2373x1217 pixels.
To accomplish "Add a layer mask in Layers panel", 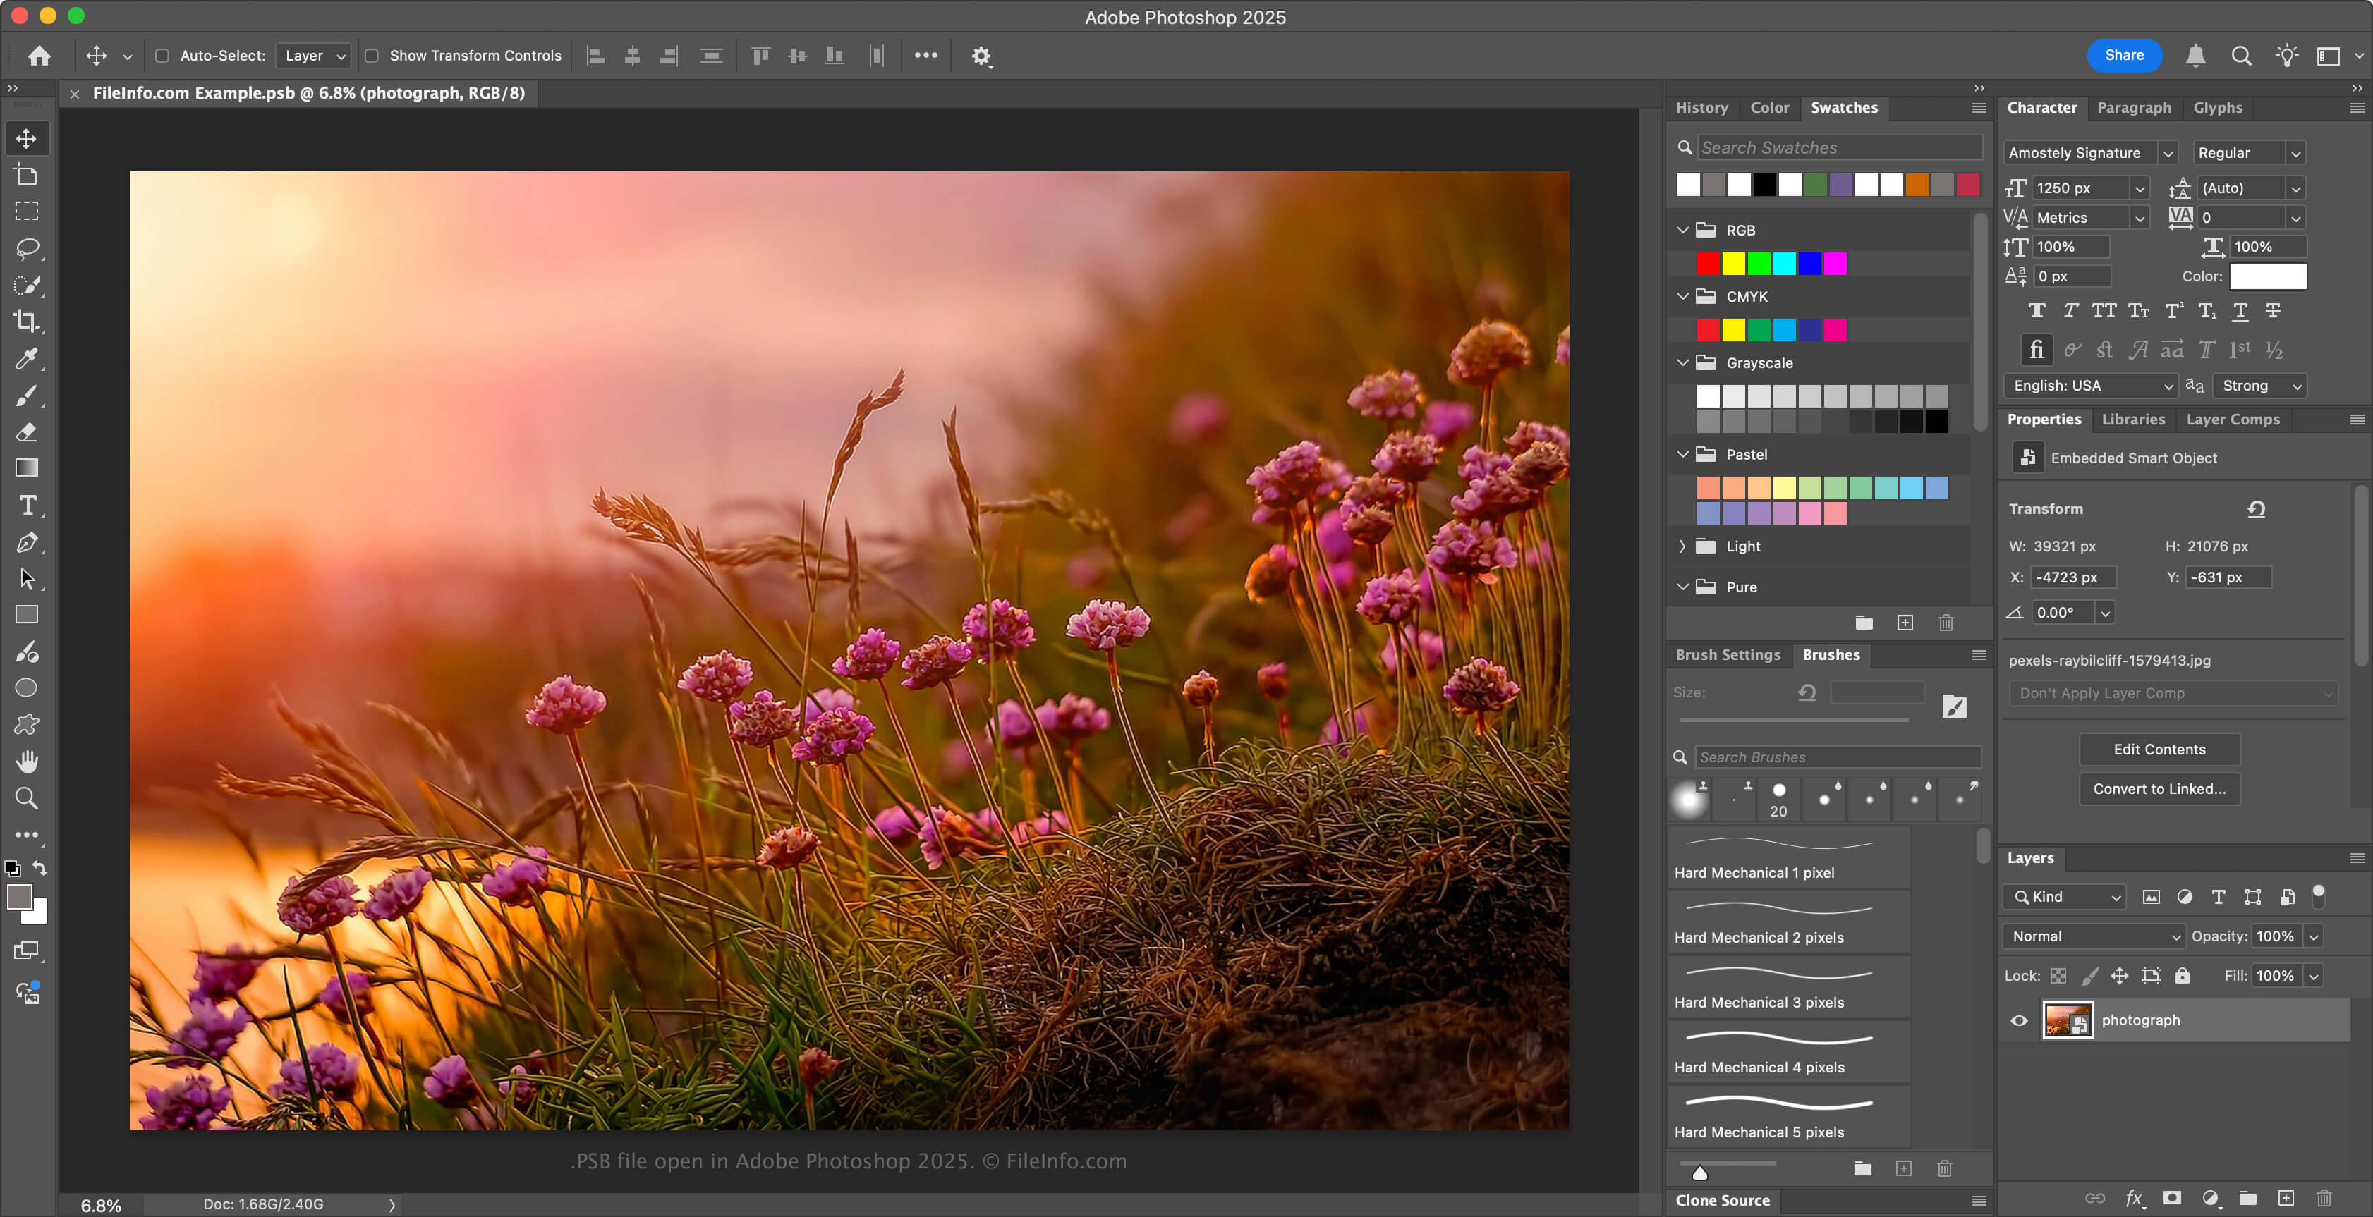I will pos(2172,1198).
